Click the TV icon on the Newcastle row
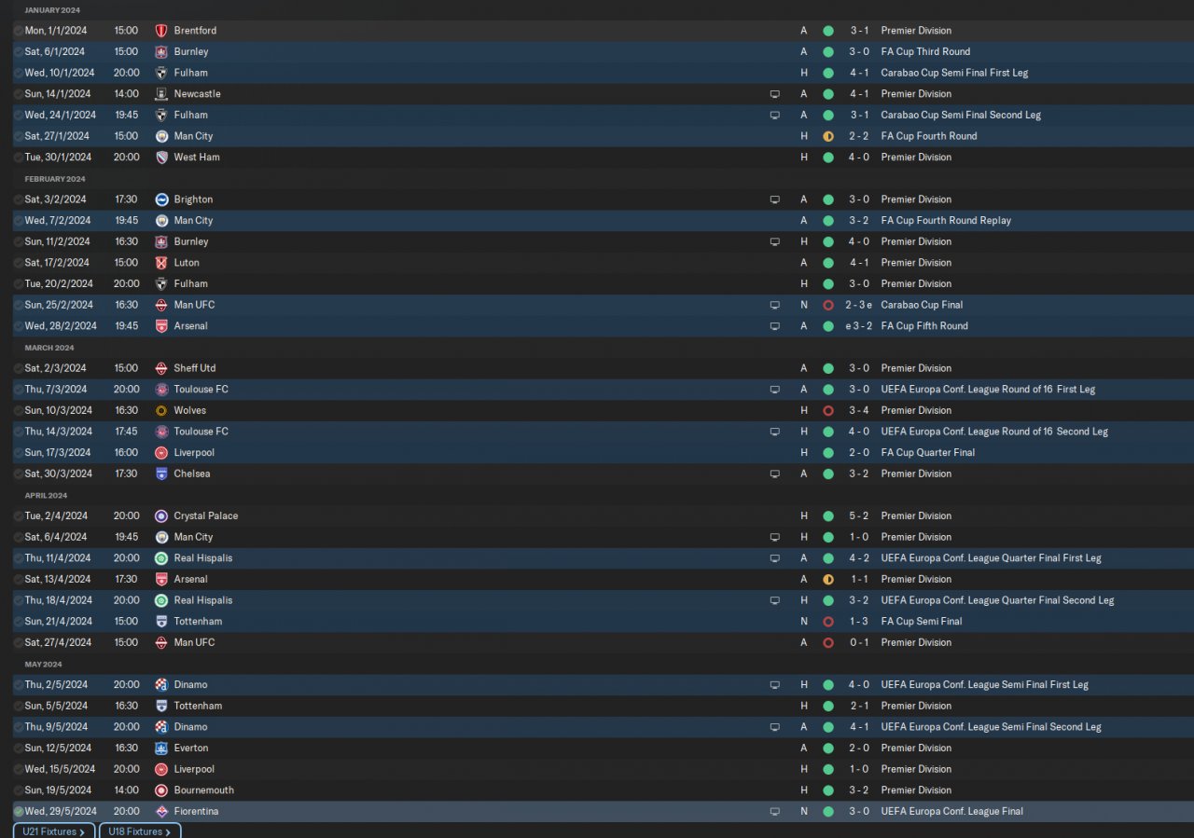Viewport: 1194px width, 838px height. tap(774, 94)
